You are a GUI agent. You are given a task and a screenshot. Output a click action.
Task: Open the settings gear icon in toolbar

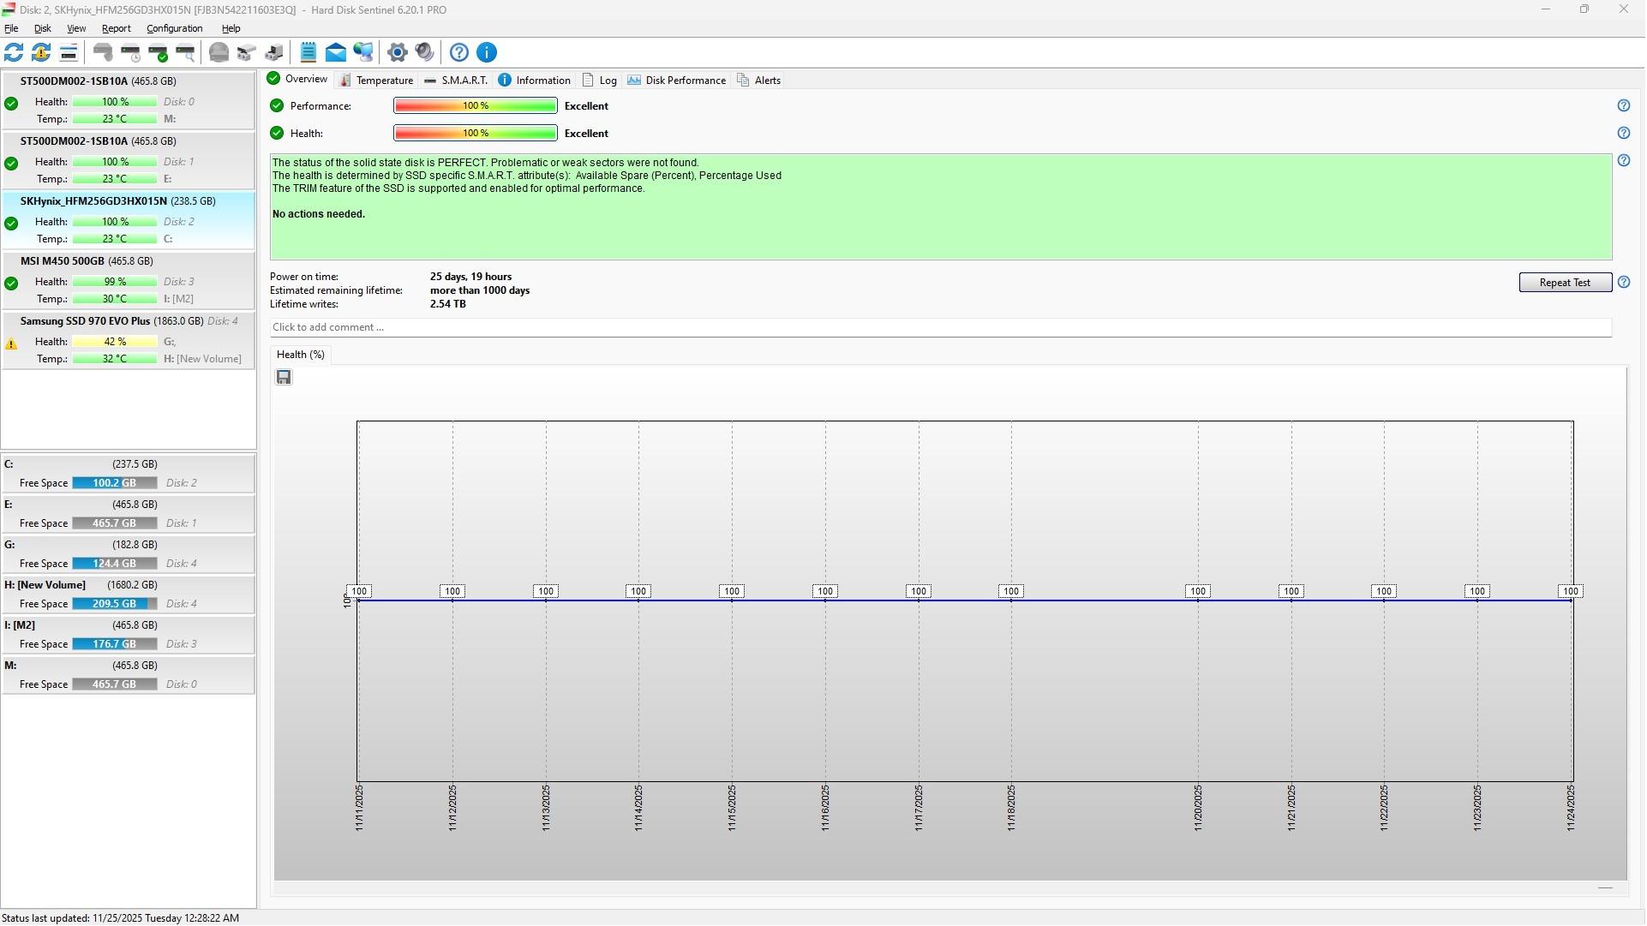coord(397,52)
